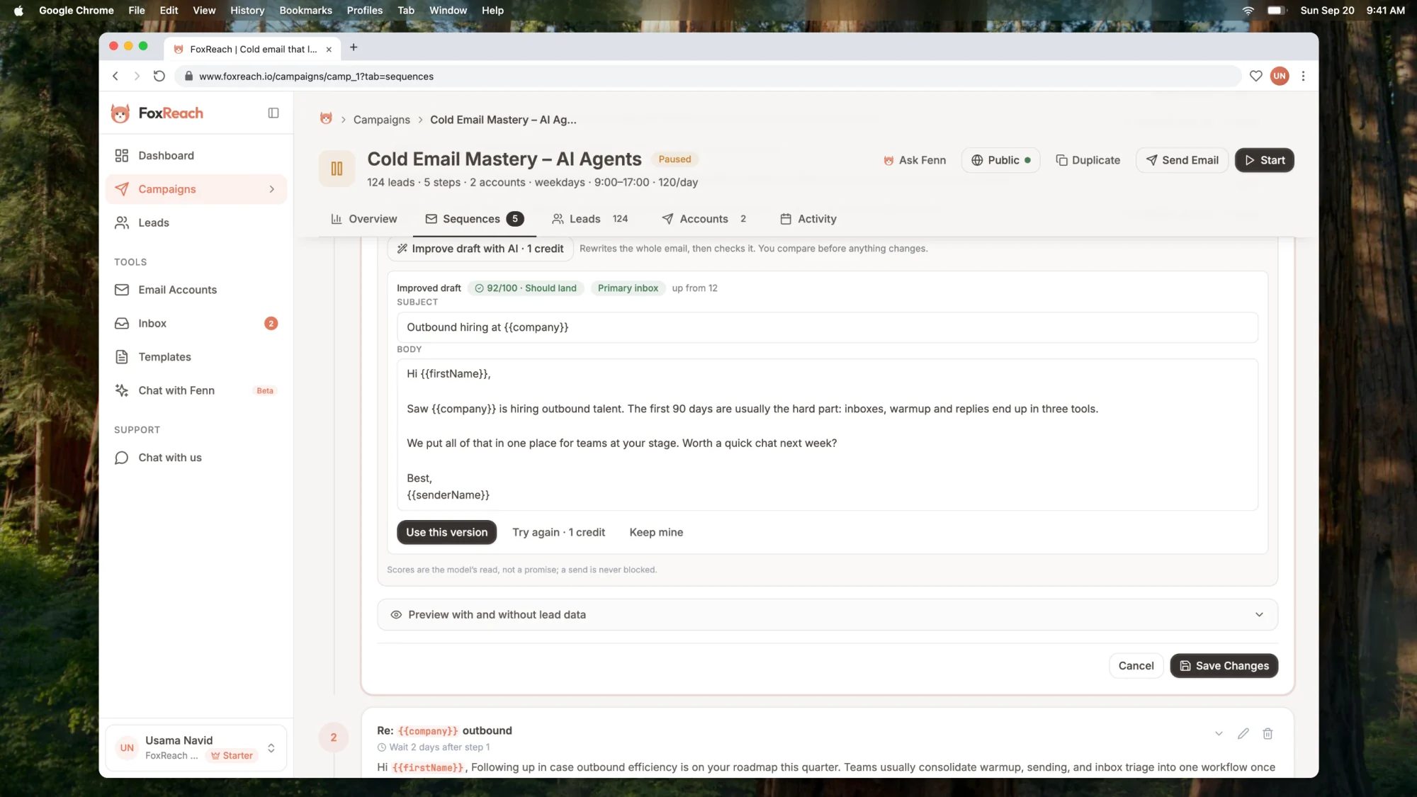Image resolution: width=1417 pixels, height=797 pixels.
Task: Cancel the step edits
Action: [1136, 666]
